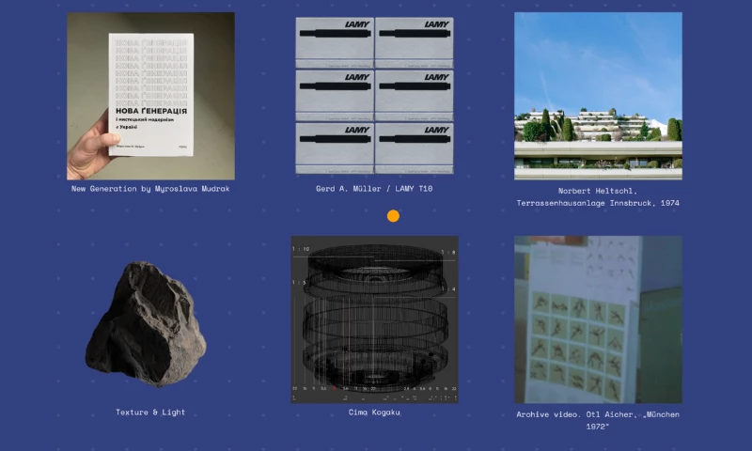Viewport: 752px width, 451px height.
Task: Open the "Norbert Heltschl. Terrassenhausanlage Innsbruck" caption link
Action: click(598, 195)
